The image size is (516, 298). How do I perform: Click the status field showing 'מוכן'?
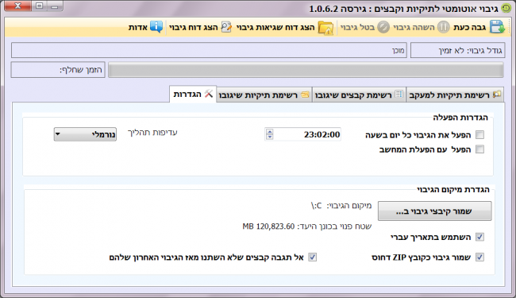(209, 50)
